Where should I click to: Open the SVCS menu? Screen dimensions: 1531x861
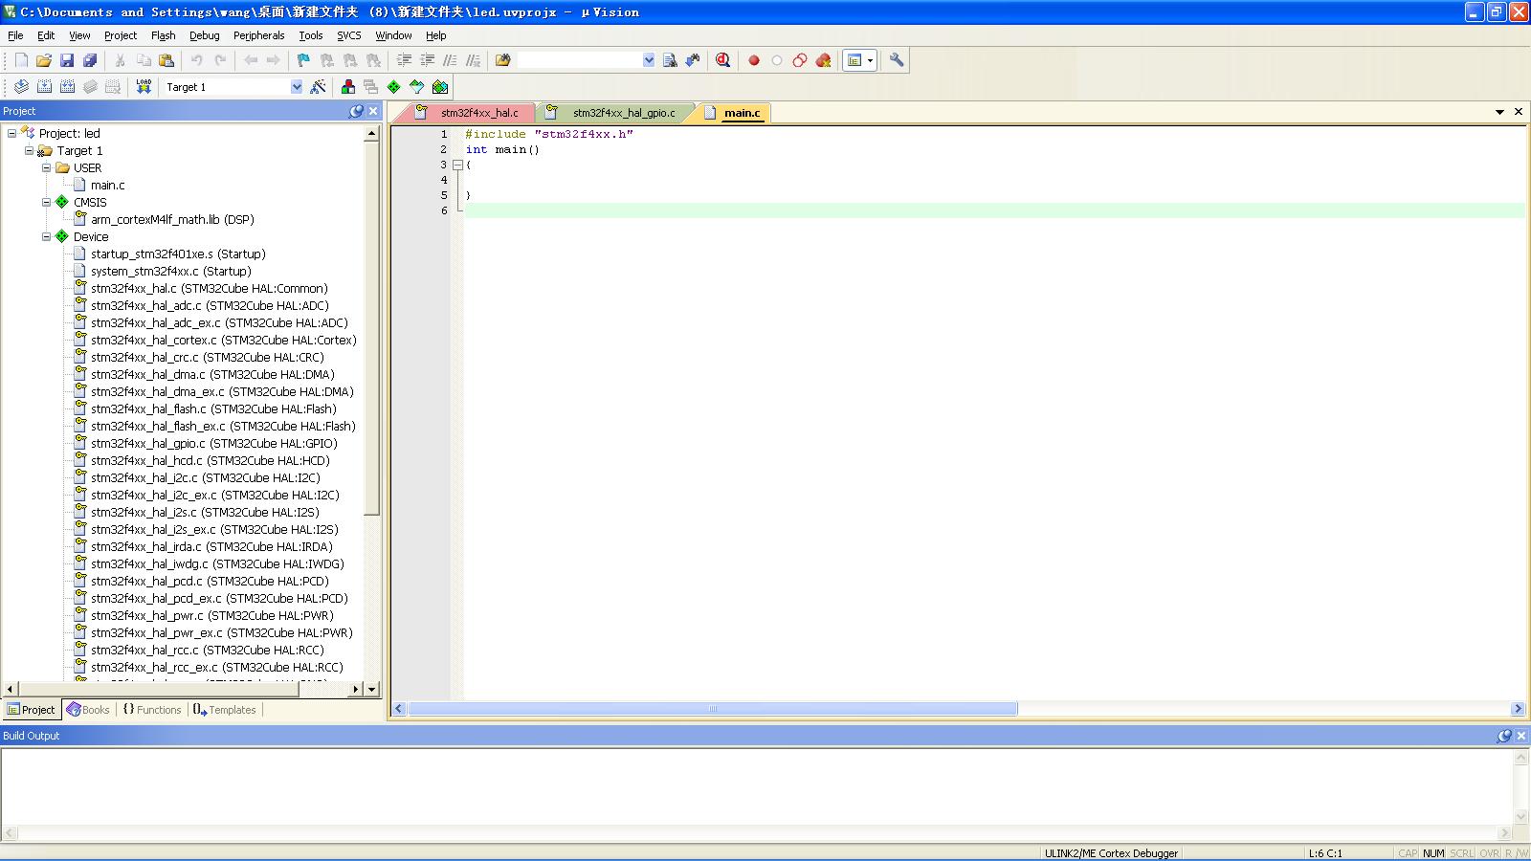pyautogui.click(x=348, y=35)
